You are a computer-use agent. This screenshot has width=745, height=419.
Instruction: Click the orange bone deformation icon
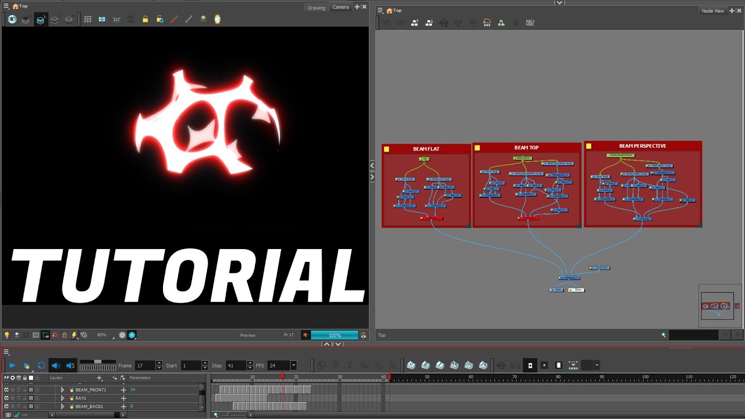tap(174, 20)
